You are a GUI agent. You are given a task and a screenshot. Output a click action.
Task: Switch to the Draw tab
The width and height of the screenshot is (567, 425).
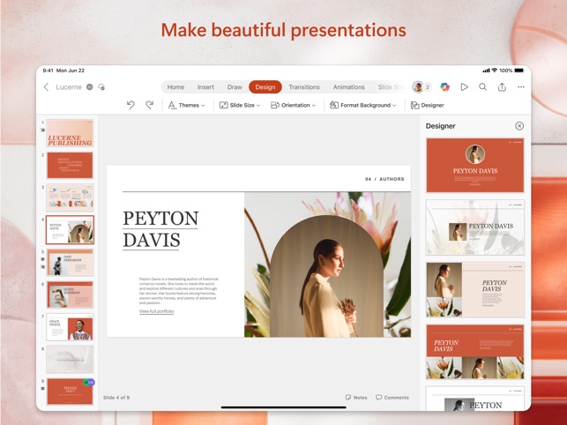pos(235,87)
